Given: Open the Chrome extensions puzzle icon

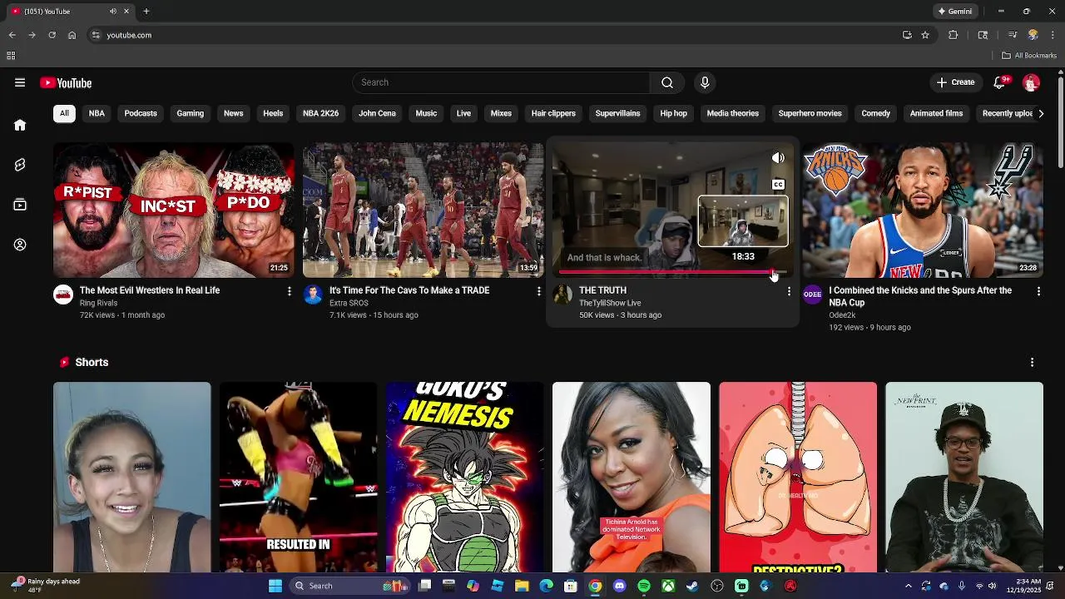Looking at the screenshot, I should pyautogui.click(x=954, y=35).
